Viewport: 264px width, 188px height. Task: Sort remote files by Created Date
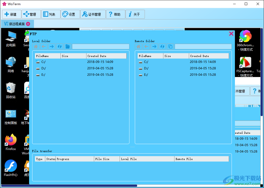tap(209, 56)
